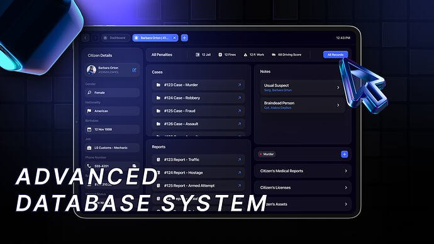Click the All Penalties label
The image size is (434, 244).
click(162, 55)
